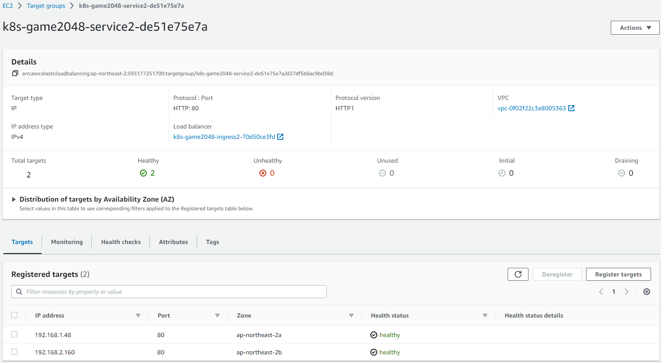Click the Registered targets (2) heading
Viewport: 661px width, 363px height.
point(50,274)
